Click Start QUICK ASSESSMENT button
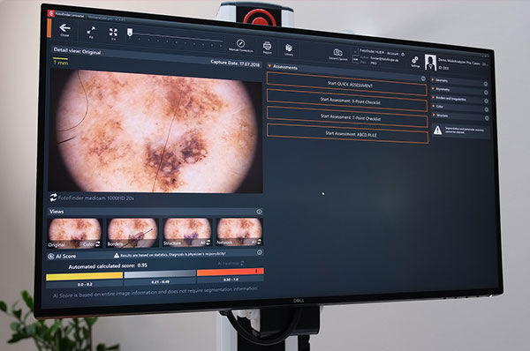The height and width of the screenshot is (351, 530). 346,84
